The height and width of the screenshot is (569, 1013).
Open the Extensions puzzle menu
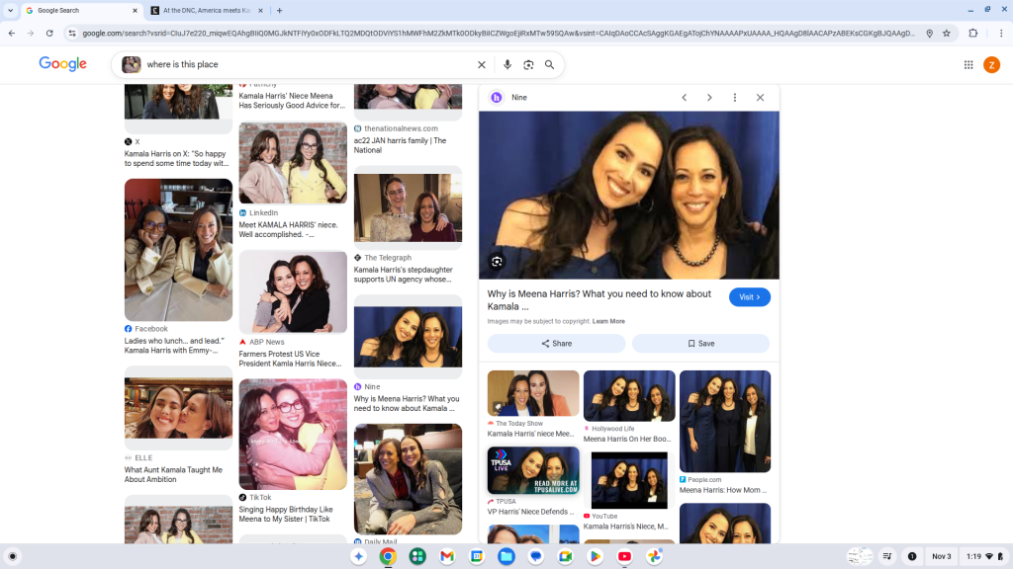[972, 33]
